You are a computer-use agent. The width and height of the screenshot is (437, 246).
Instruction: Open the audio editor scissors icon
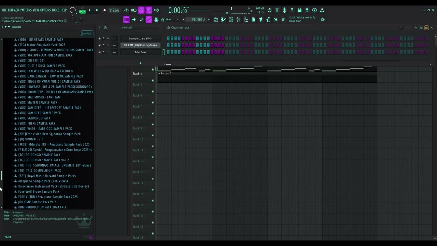[277, 10]
